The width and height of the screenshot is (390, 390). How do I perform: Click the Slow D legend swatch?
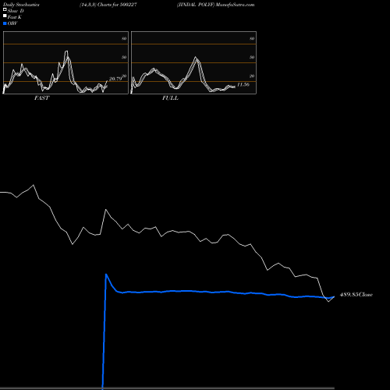coord(5,9)
